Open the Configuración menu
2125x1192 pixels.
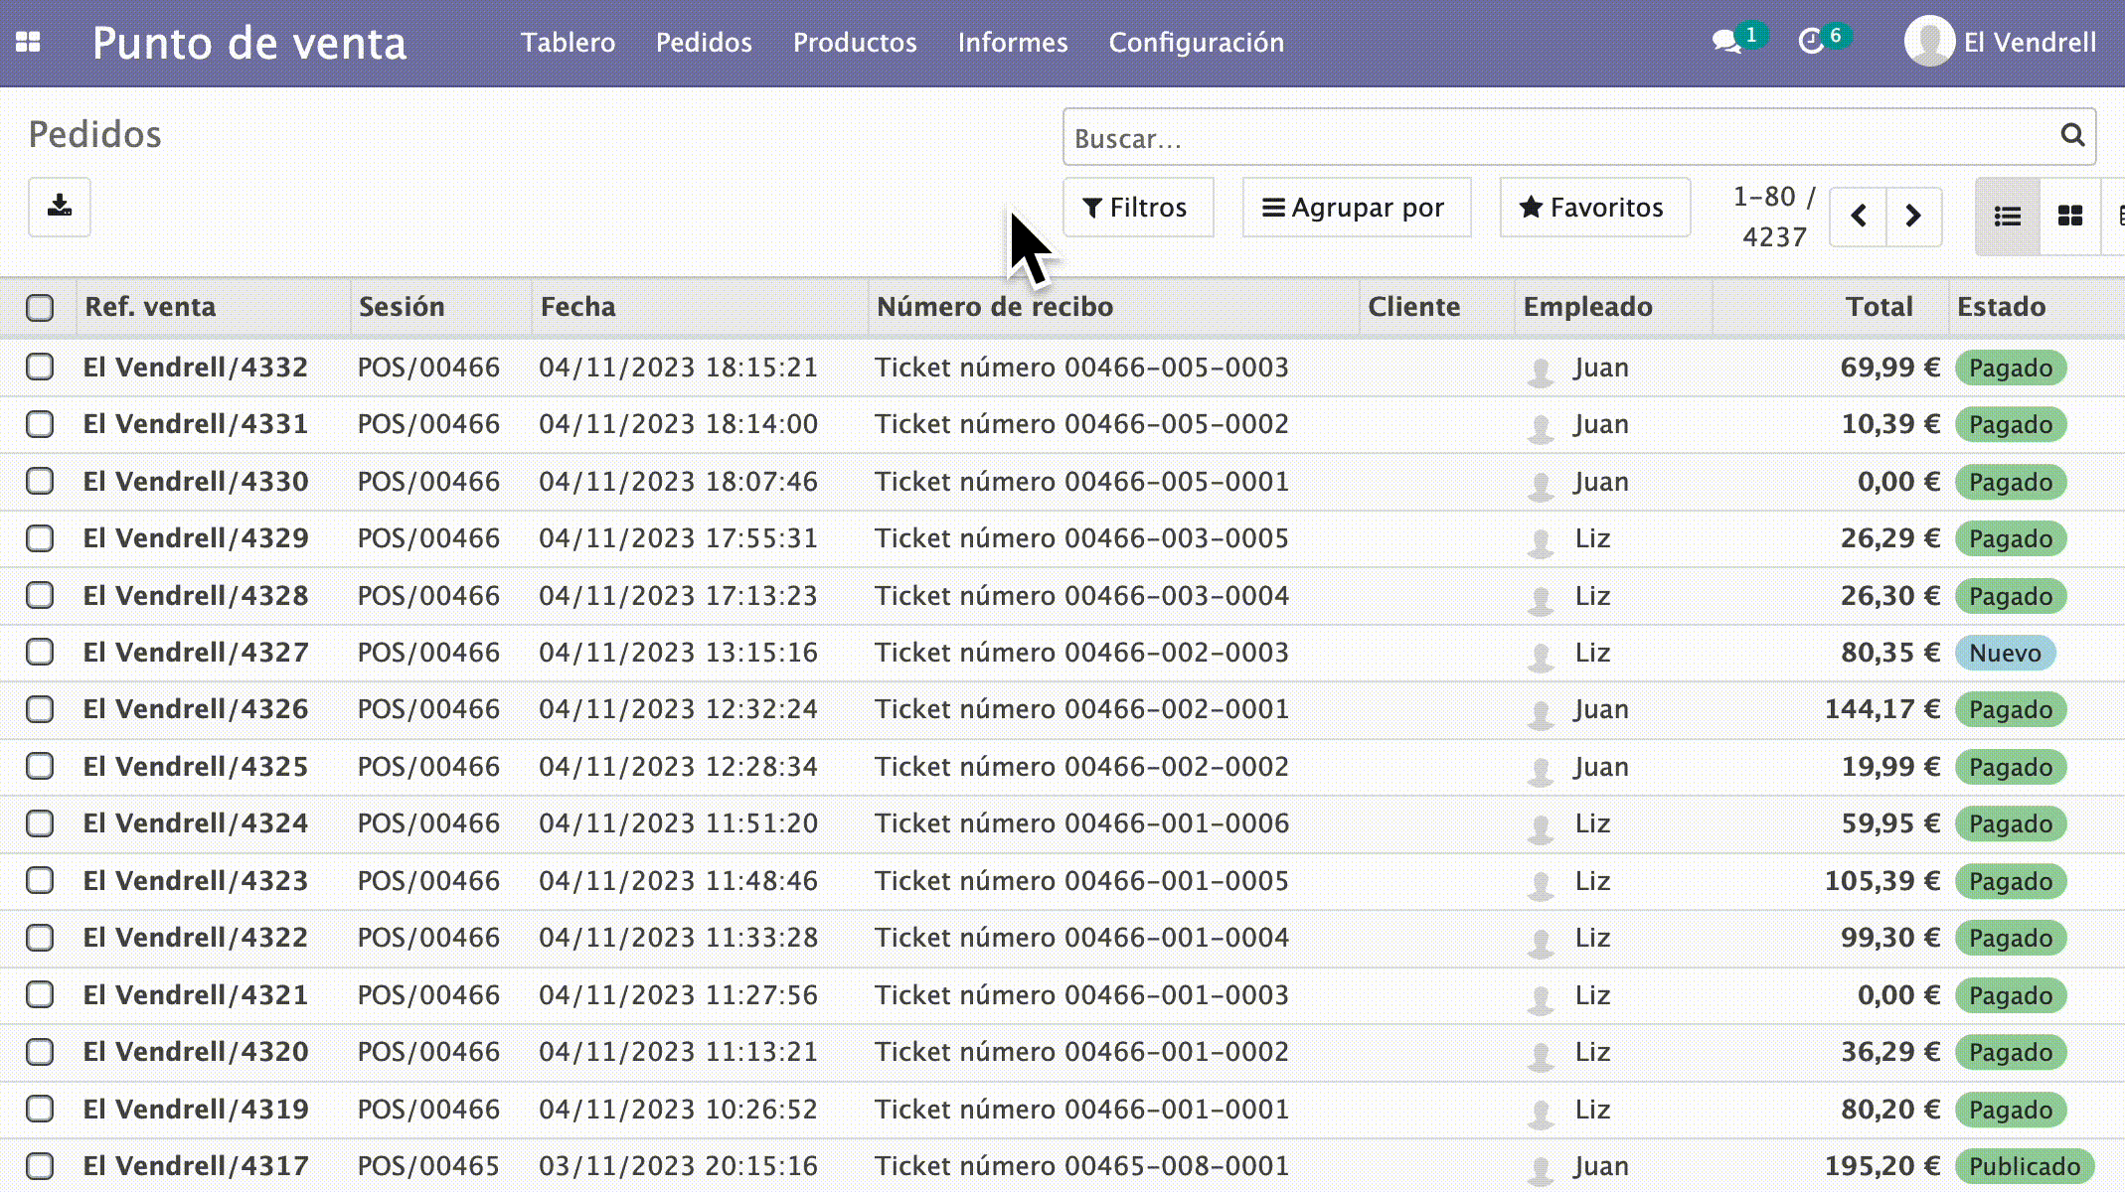1196,42
